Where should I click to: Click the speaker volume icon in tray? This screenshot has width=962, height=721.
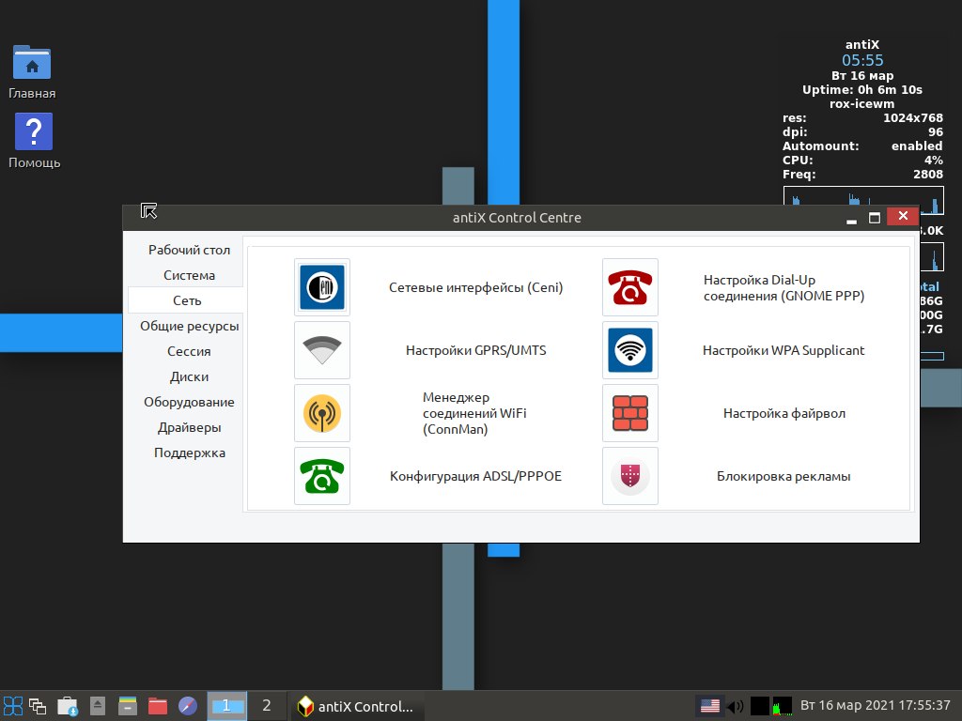point(735,706)
